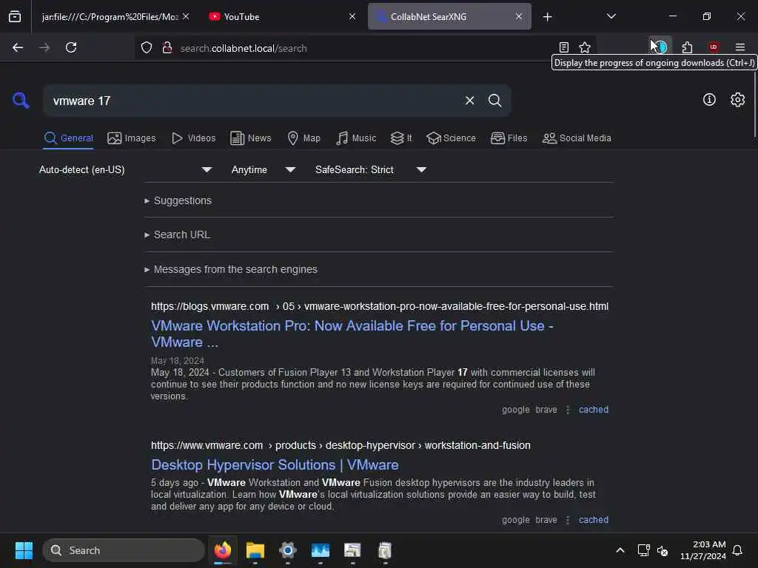Select the General search category
758x568 pixels.
tap(68, 138)
